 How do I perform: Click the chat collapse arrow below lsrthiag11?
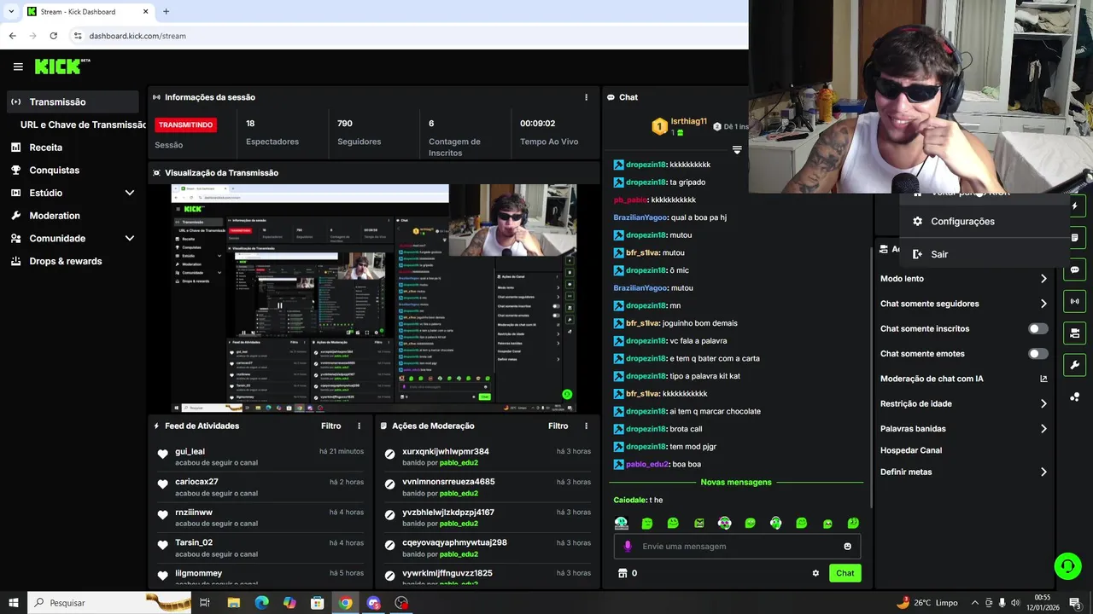tap(737, 150)
